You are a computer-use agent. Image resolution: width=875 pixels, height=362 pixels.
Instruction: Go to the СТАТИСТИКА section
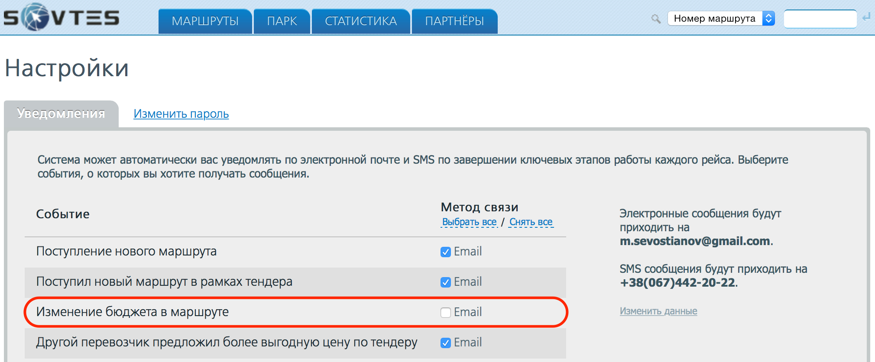361,21
